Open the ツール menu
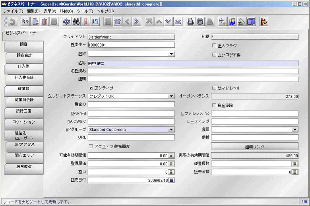This screenshot has width=310, height=206. click(85, 11)
